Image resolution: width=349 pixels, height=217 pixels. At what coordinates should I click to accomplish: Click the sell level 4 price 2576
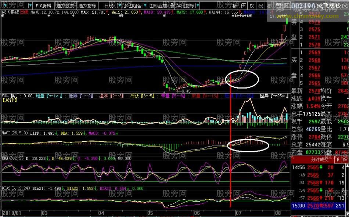point(314,22)
